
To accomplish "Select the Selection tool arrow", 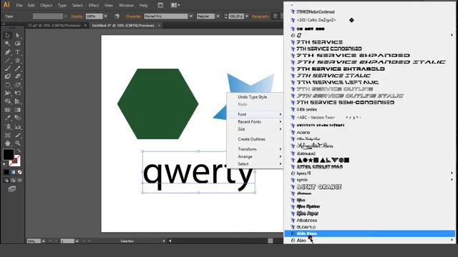I will tap(8, 36).
